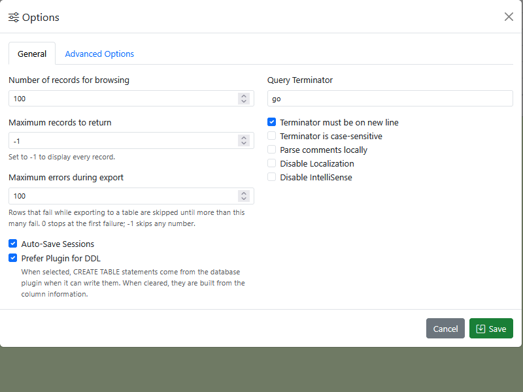Screen dimensions: 523x392
Task: Decrease Maximum records to return value
Action: click(244, 143)
